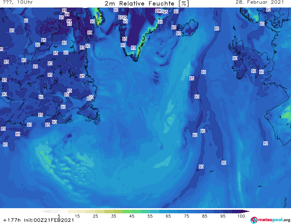Pick the bright green legend swatch above label 45
291x224 pixels.
(x=127, y=211)
